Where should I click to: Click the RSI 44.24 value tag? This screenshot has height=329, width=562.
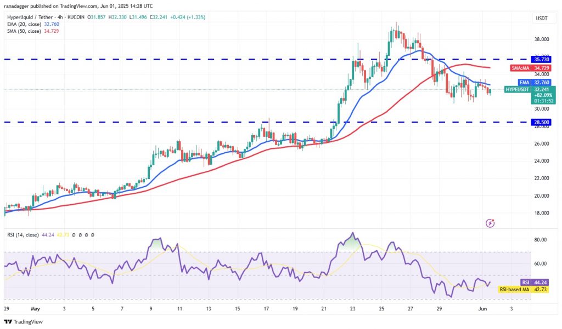click(534, 282)
